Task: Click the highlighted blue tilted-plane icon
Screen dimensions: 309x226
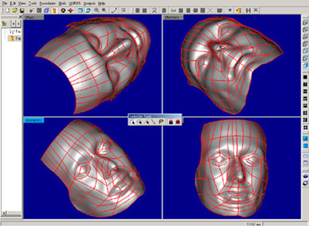Action: pos(88,10)
